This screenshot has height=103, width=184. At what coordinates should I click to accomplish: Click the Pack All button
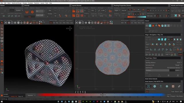124,11
